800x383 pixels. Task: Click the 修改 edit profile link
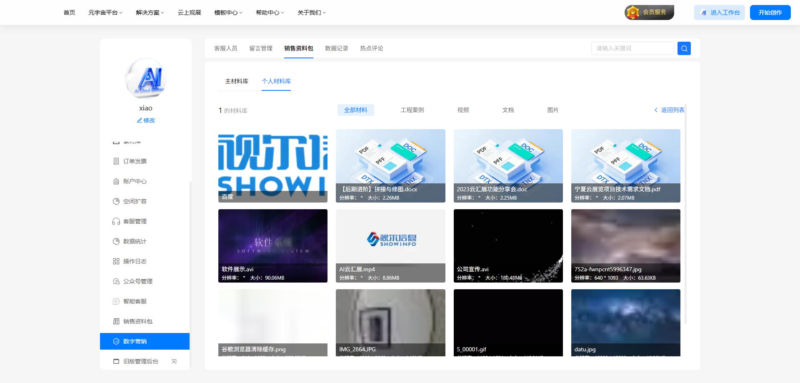pyautogui.click(x=146, y=120)
